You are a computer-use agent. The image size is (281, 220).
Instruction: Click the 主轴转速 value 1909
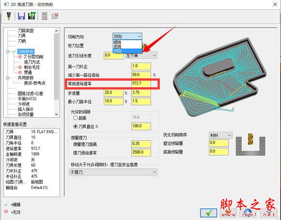[x=35, y=154]
